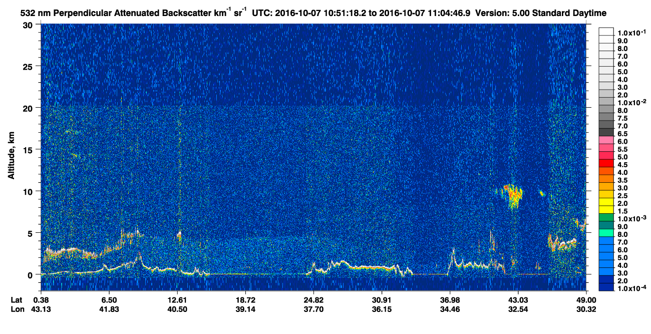Select altitude tick label 25
Image resolution: width=651 pixels, height=334 pixels.
tap(29, 66)
